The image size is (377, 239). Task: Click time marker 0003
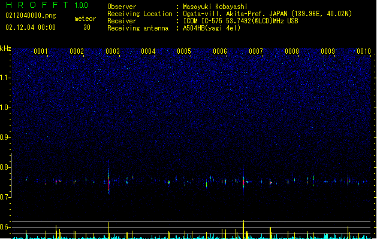(x=113, y=51)
